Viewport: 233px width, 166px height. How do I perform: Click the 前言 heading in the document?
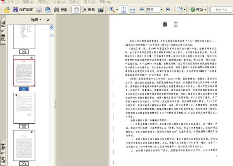170,24
